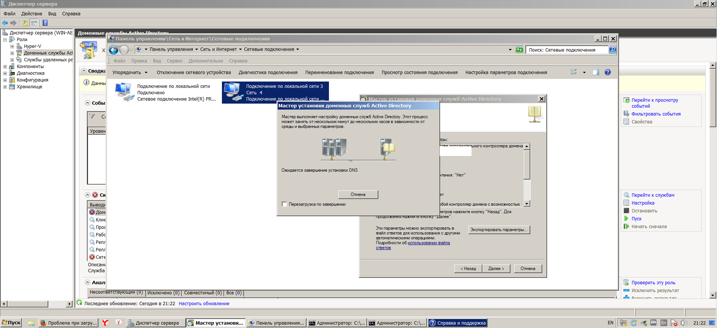This screenshot has width=717, height=328.
Task: Click the 'Настроить обновление' link
Action: [x=204, y=304]
